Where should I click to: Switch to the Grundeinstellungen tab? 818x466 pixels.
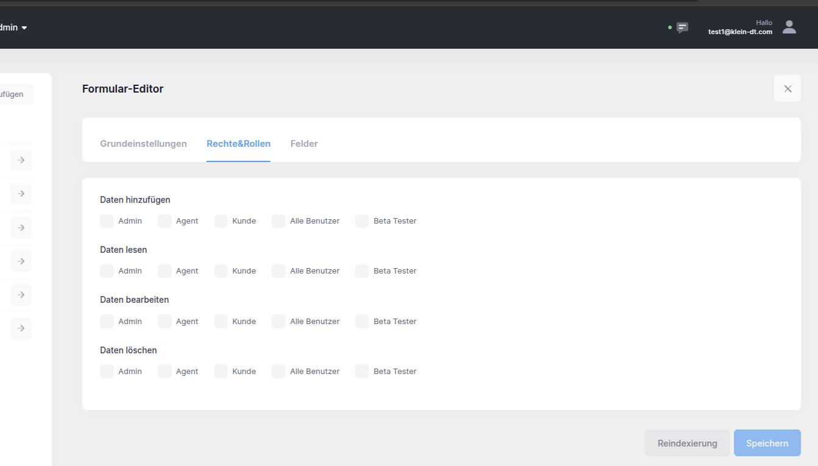pyautogui.click(x=143, y=144)
